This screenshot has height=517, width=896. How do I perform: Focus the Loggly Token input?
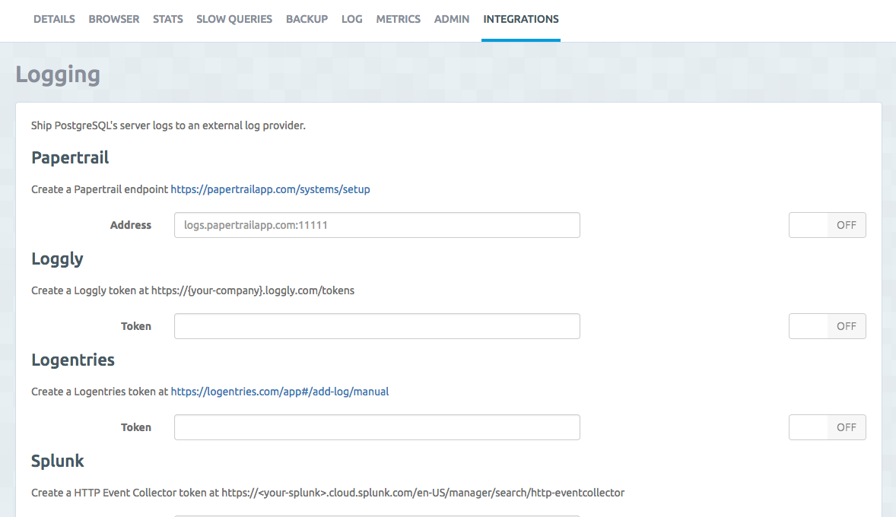pyautogui.click(x=377, y=325)
